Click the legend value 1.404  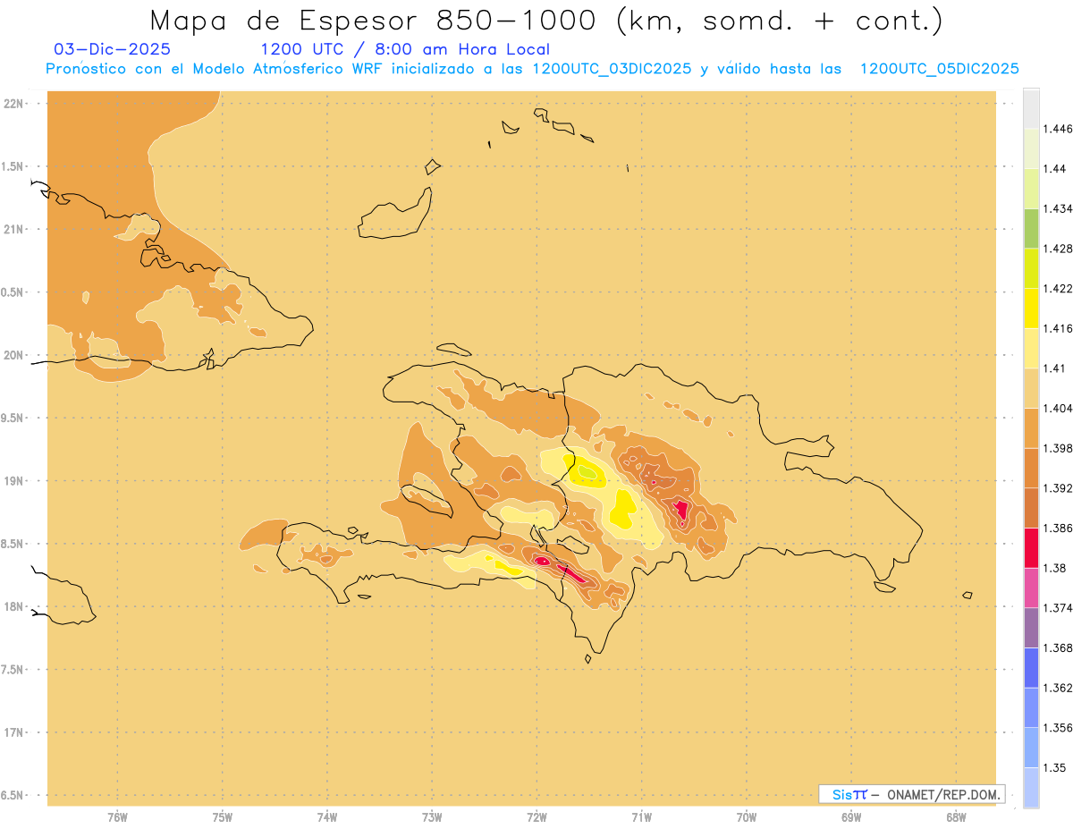click(x=1058, y=408)
